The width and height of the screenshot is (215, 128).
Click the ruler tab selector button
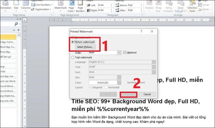click(x=25, y=20)
